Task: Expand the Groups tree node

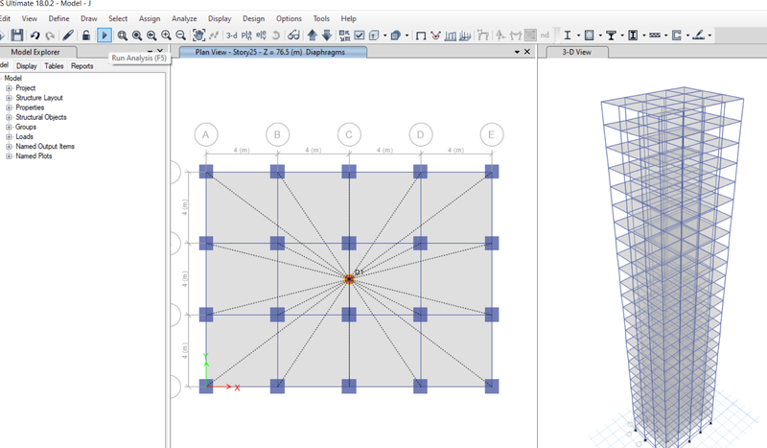Action: pos(9,127)
